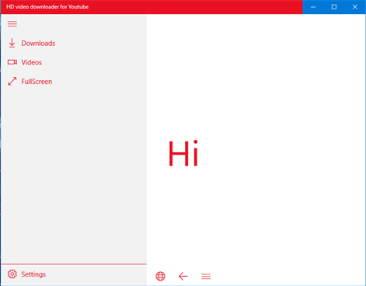The width and height of the screenshot is (366, 286).
Task: Click the FullScreen diagonal arrows icon
Action: pyautogui.click(x=12, y=82)
